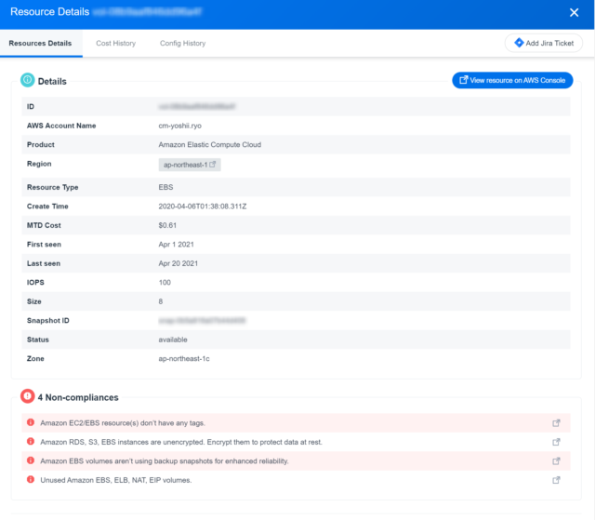Click alert icon for Unused Amazon EBS rule
The width and height of the screenshot is (595, 520).
31,479
